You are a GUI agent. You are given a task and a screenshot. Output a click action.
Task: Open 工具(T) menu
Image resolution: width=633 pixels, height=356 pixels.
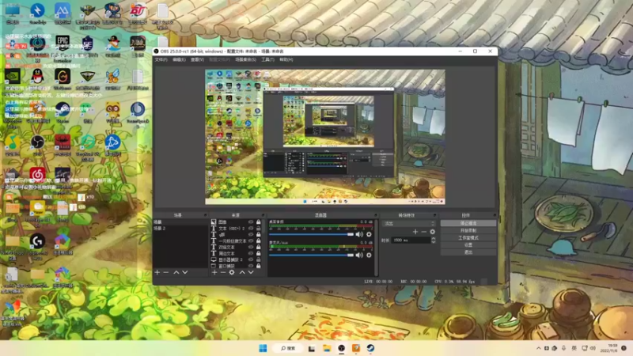(x=267, y=60)
